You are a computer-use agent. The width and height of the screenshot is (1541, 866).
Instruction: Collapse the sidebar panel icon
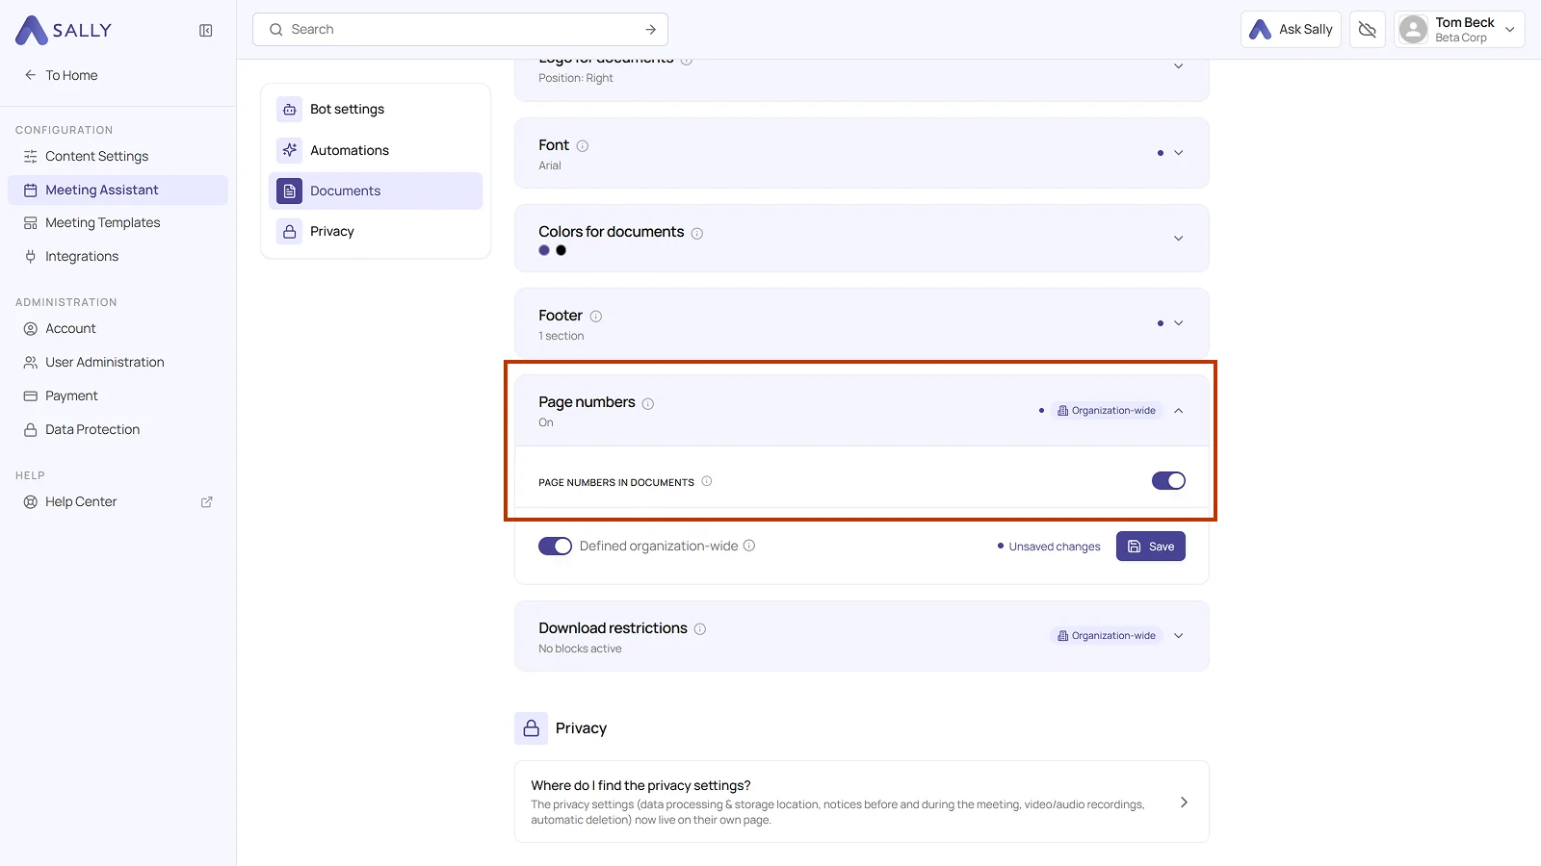coord(206,31)
